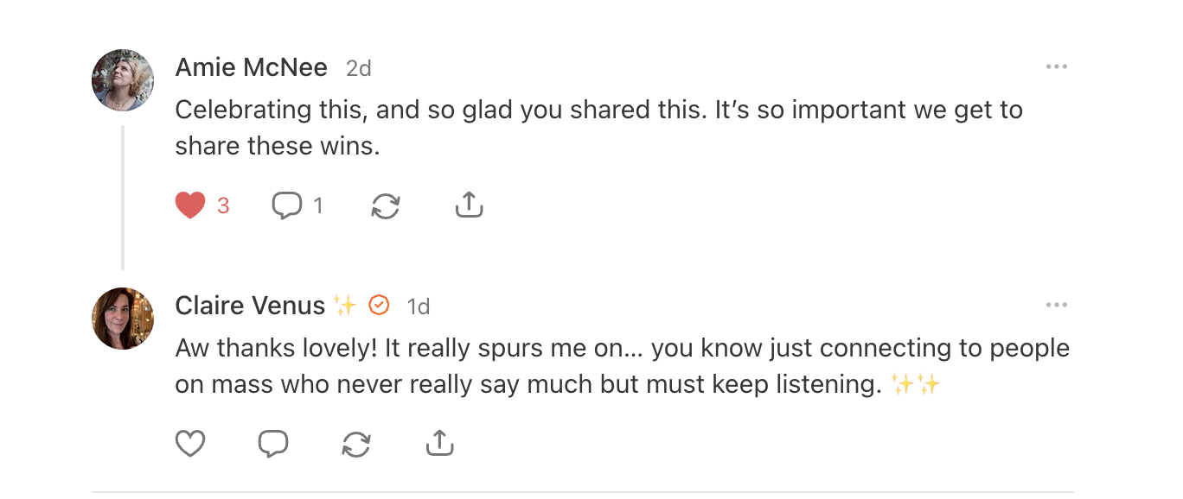1183x499 pixels.
Task: Open the three-dot menu on Amie McNee's comment
Action: coord(1056,67)
